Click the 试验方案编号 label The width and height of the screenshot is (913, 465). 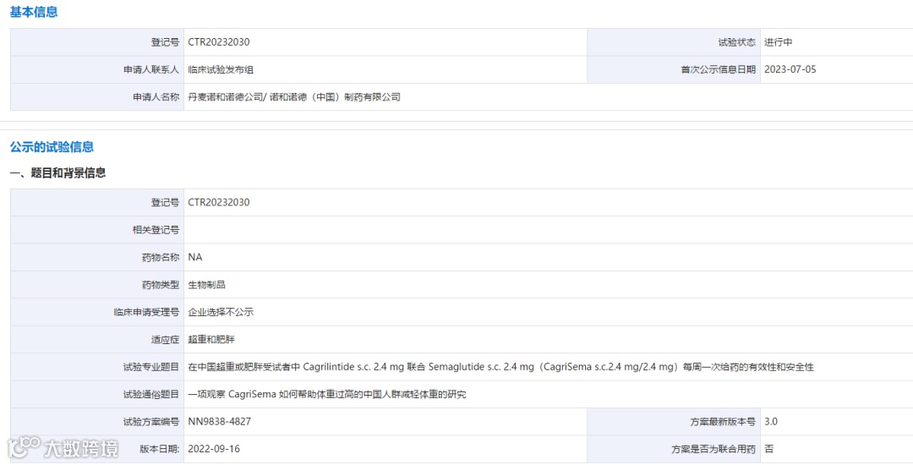click(151, 421)
